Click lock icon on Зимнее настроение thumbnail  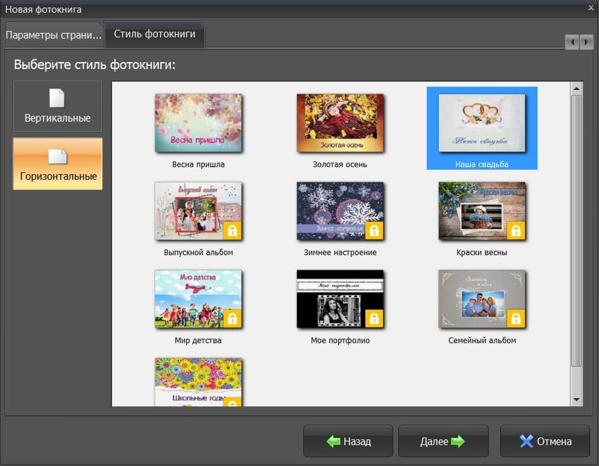pyautogui.click(x=374, y=230)
